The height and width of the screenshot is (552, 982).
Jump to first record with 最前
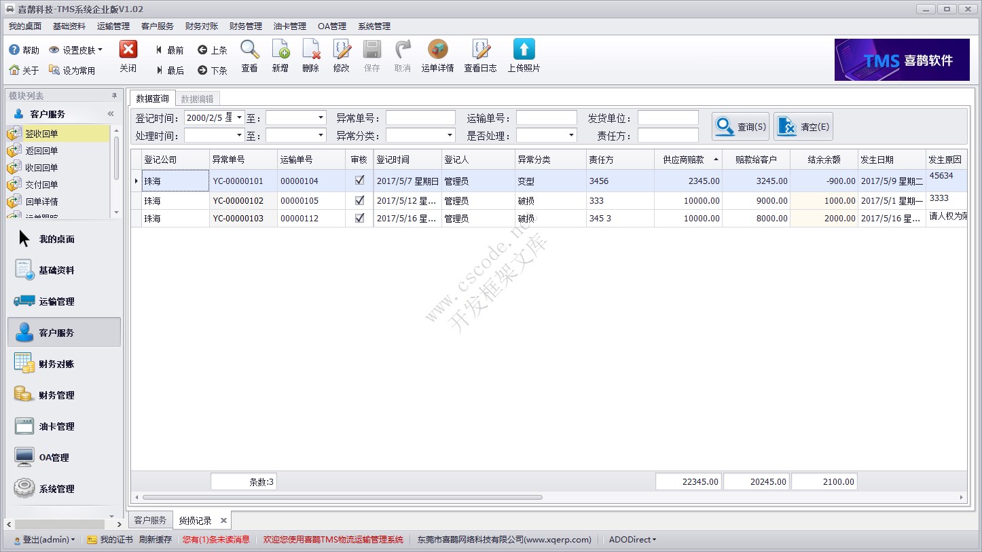click(x=169, y=50)
